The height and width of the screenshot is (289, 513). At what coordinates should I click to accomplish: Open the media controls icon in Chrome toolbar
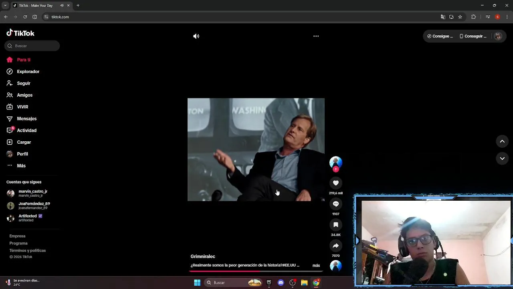488,17
